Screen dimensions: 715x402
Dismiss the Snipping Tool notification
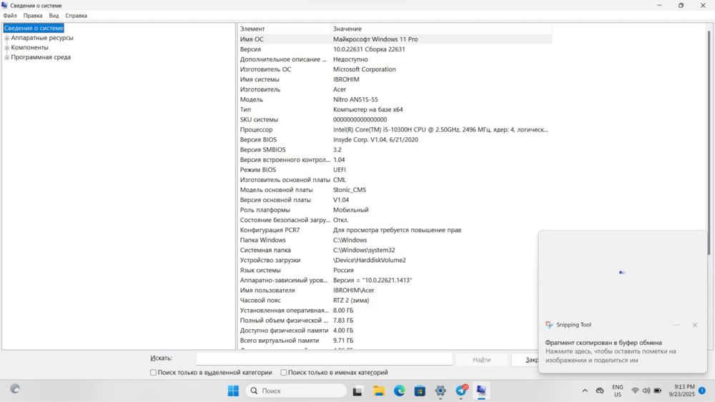[x=694, y=325]
